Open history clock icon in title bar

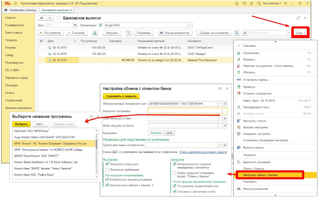click(244, 4)
